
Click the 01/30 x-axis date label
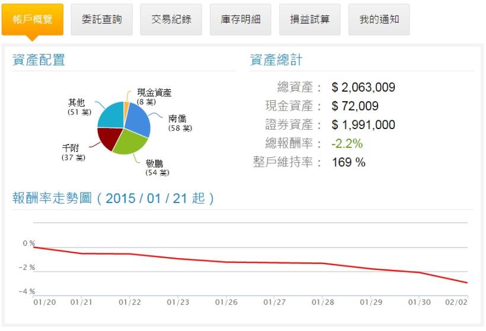420,302
